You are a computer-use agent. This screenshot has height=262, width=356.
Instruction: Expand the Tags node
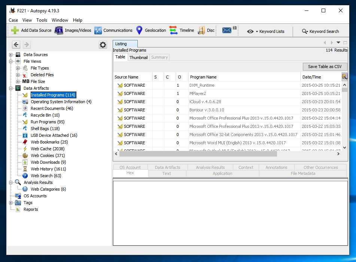point(11,203)
